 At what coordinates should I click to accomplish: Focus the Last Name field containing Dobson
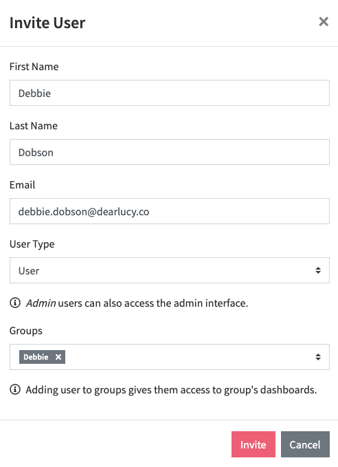(169, 152)
